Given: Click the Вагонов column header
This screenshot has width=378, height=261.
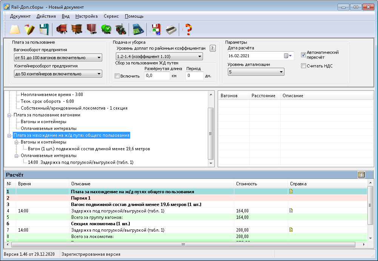Looking at the screenshot, I should (234, 96).
